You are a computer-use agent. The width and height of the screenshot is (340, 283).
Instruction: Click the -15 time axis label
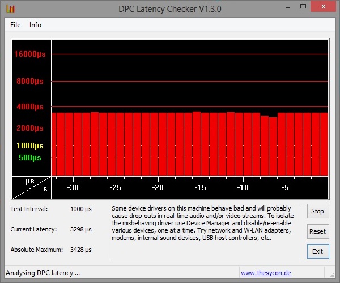coord(201,187)
